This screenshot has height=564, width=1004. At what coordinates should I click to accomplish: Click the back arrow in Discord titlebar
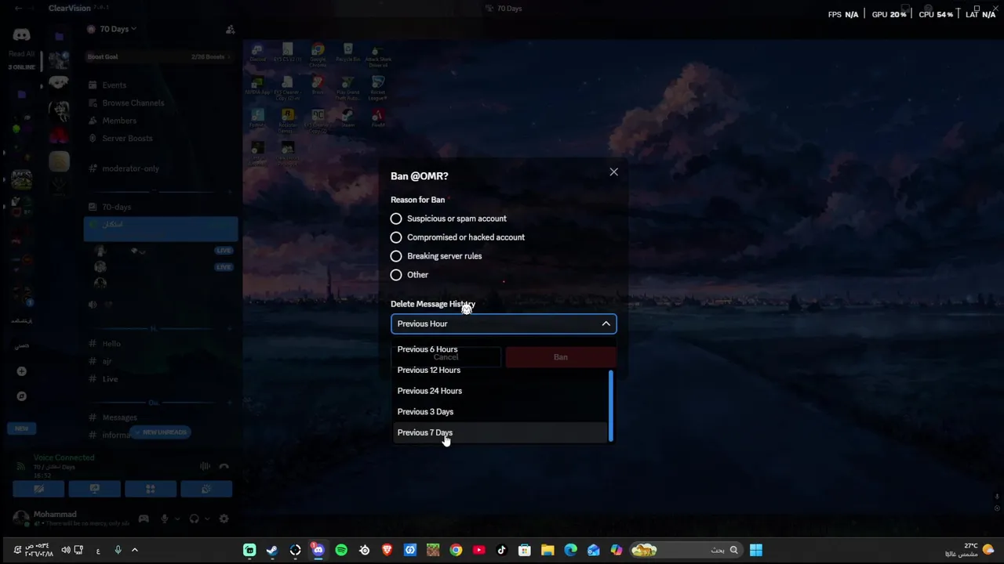pos(19,8)
